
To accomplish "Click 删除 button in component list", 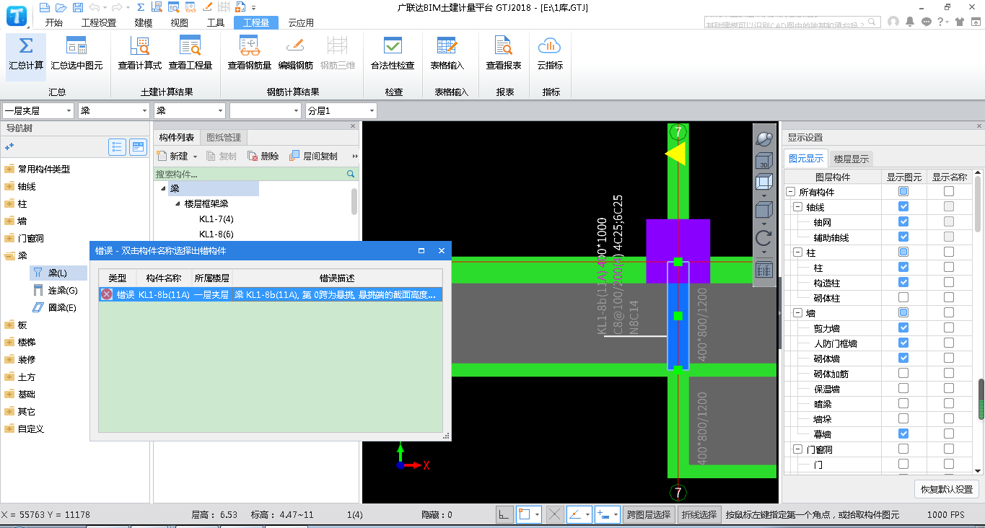I will coord(263,156).
